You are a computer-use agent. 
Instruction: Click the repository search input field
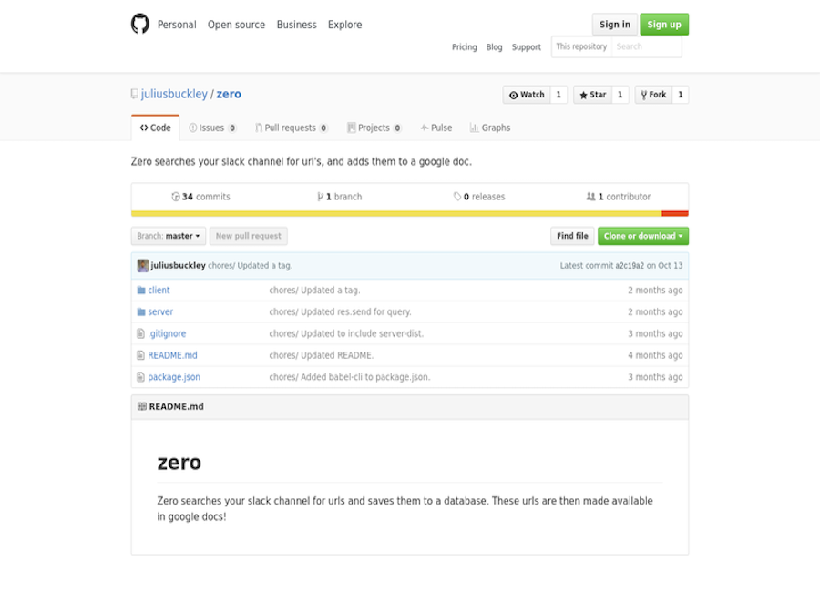tap(647, 46)
